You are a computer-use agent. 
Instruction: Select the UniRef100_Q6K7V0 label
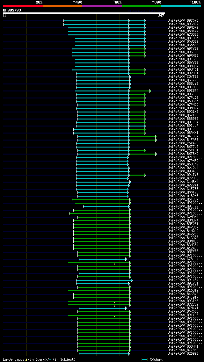point(183,80)
